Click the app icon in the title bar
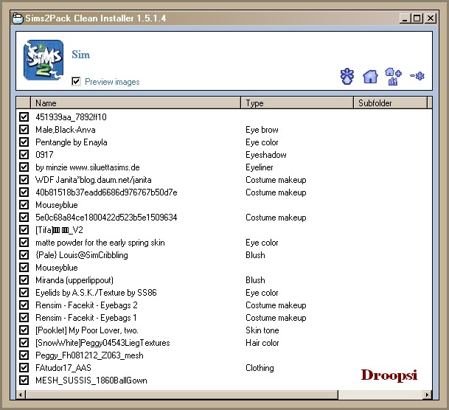The image size is (449, 410). 18,18
